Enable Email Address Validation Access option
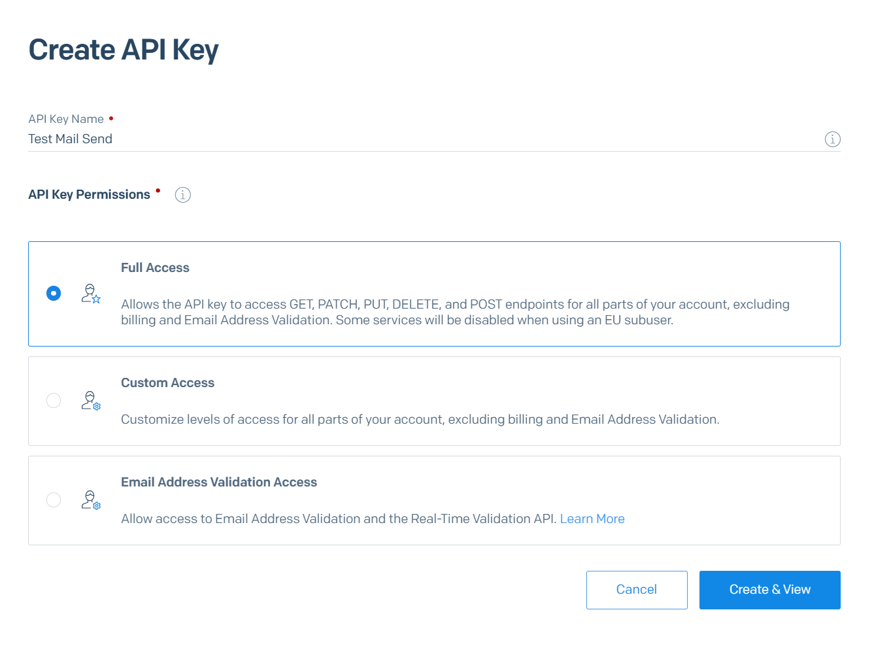 pyautogui.click(x=53, y=500)
